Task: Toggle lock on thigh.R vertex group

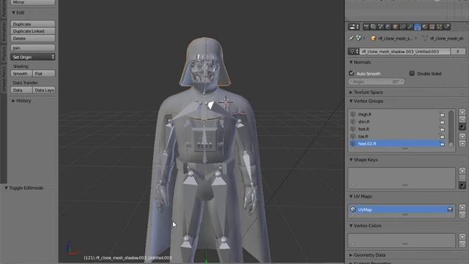Action: [x=442, y=114]
